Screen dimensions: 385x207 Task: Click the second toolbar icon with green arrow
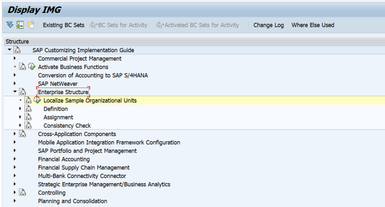click(20, 25)
